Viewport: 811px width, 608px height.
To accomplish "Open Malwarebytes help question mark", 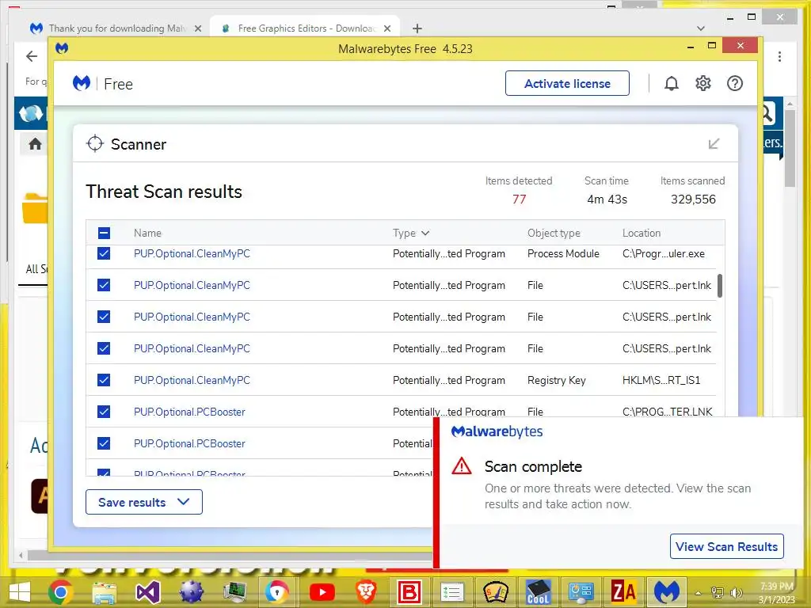I will click(x=734, y=83).
